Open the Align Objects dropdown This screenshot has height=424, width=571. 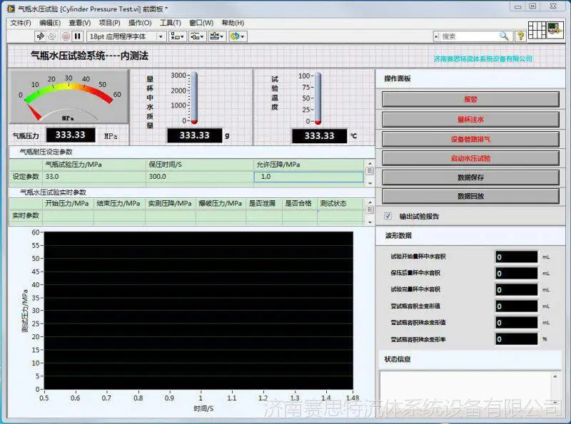pos(178,36)
